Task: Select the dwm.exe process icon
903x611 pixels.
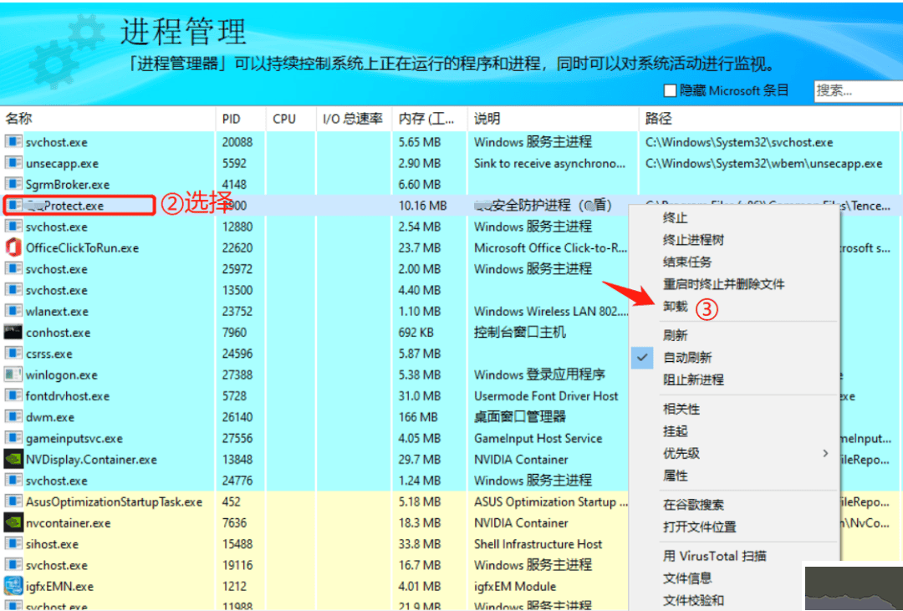Action: pos(13,417)
